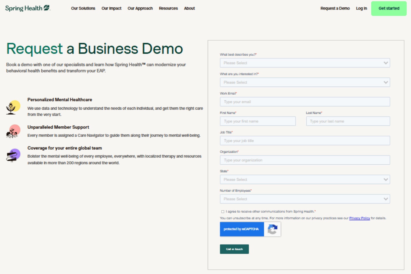Screen dimensions: 411x274
Task: Click the 'Book a demo with one of our specialists' paragraph
Action: [96, 68]
